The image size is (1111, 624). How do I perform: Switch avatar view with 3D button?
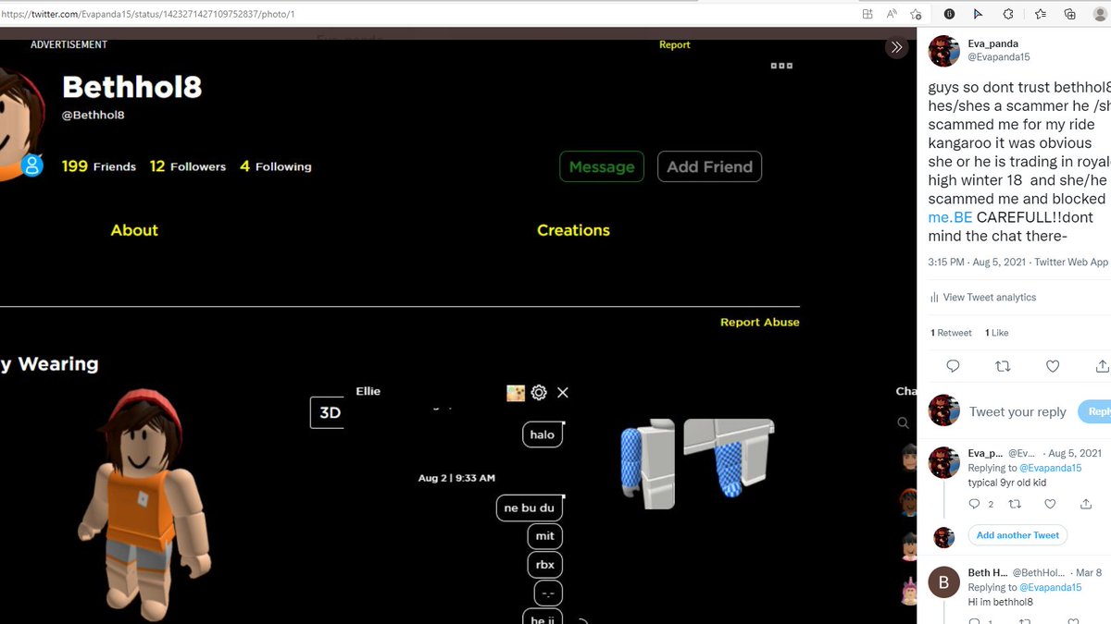pos(330,412)
